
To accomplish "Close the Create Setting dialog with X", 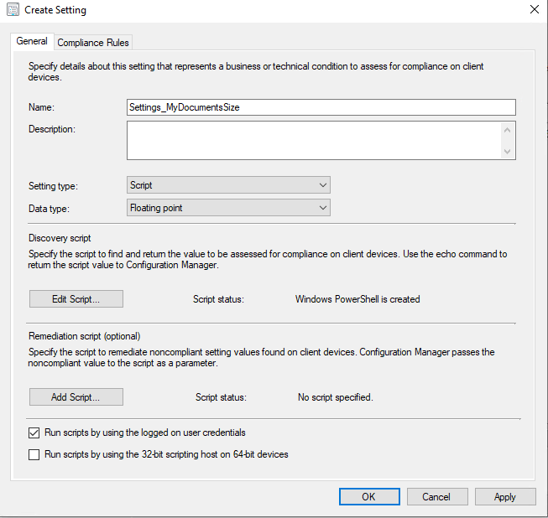I will pyautogui.click(x=535, y=10).
